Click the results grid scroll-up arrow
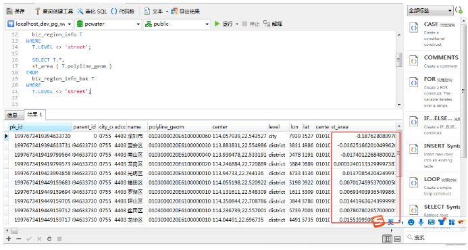 398,126
